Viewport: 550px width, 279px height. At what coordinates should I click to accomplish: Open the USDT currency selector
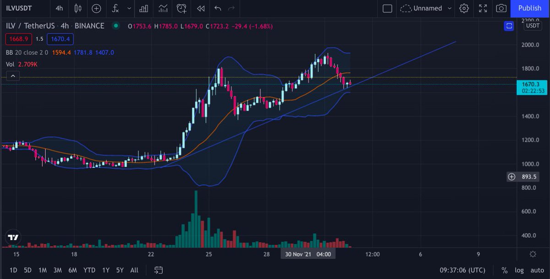(x=533, y=26)
